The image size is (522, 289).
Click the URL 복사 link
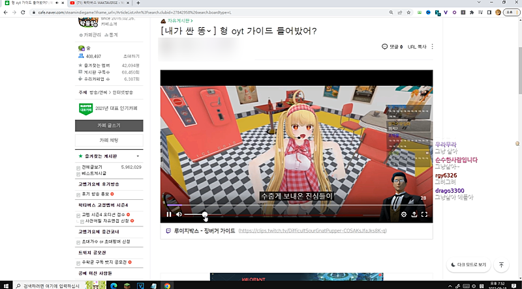pos(418,47)
